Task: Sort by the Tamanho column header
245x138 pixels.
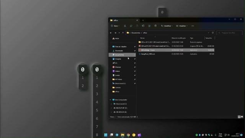Action: 209,38
